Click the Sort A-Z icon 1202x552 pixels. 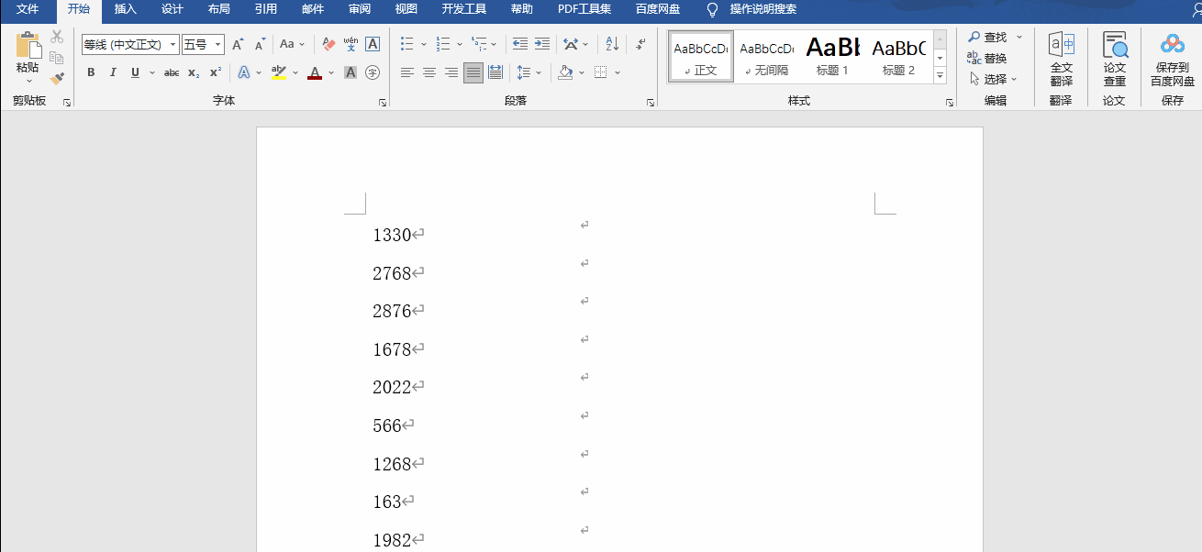point(613,44)
